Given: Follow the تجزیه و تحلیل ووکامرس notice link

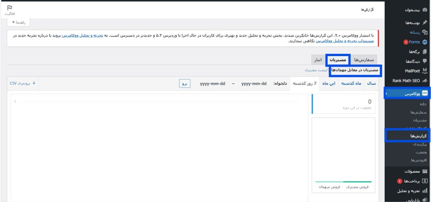Looking at the screenshot, I should pyautogui.click(x=82, y=35).
